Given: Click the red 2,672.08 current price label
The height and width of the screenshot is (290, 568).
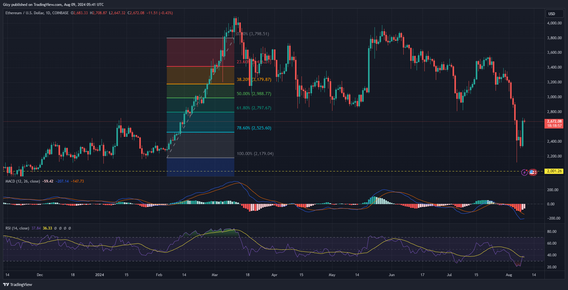Looking at the screenshot, I should click(554, 121).
